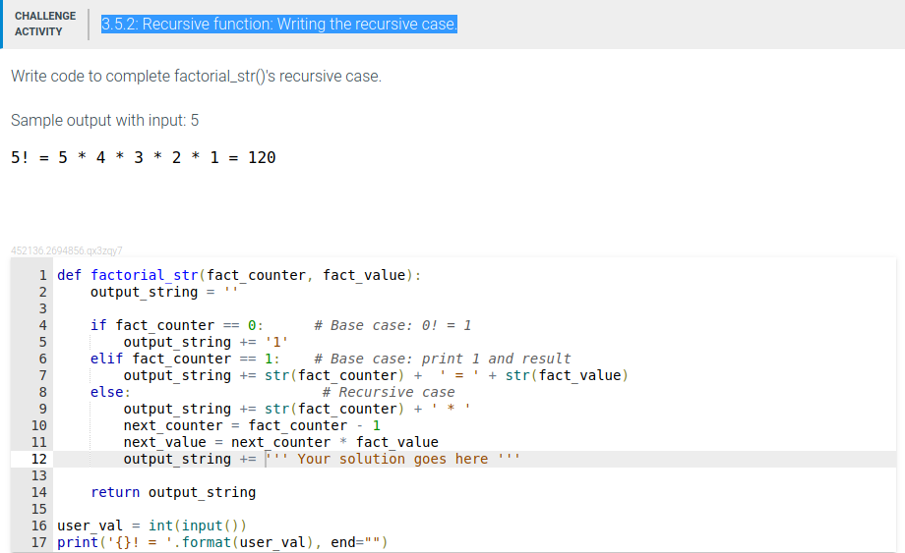Click line 1 'def factorial_str' definition
905x553 pixels.
coord(239,275)
